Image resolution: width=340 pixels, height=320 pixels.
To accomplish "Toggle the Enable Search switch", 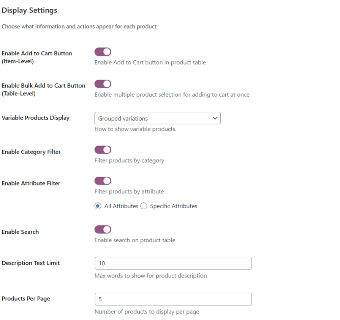I will 103,229.
